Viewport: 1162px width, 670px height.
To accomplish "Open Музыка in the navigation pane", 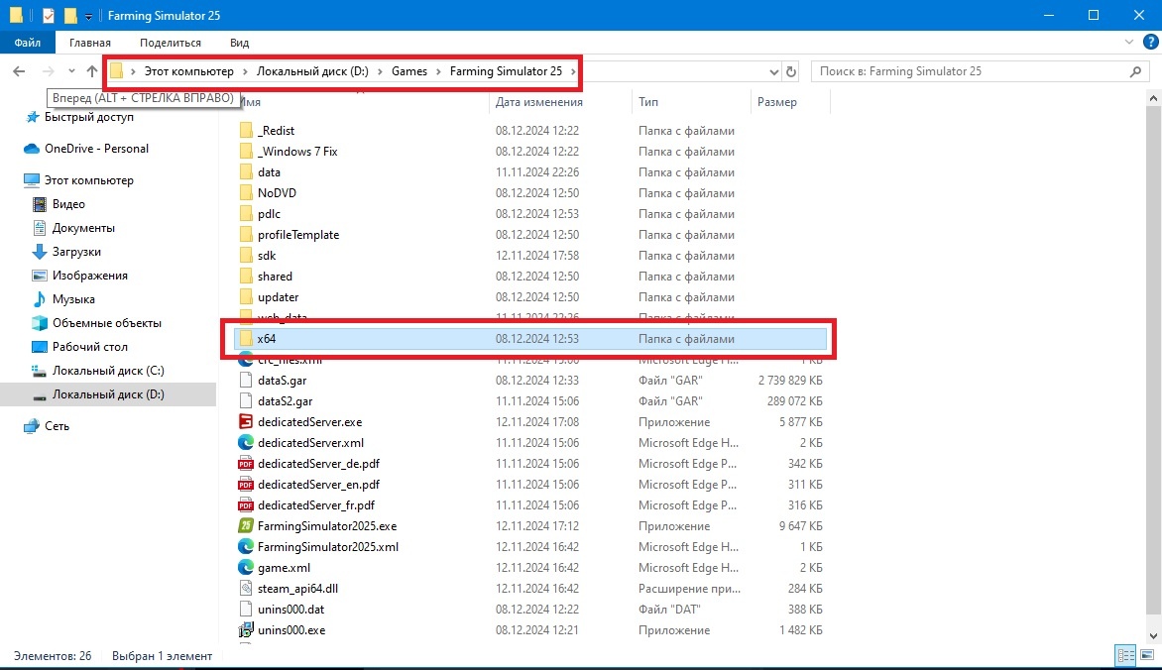I will tap(73, 298).
